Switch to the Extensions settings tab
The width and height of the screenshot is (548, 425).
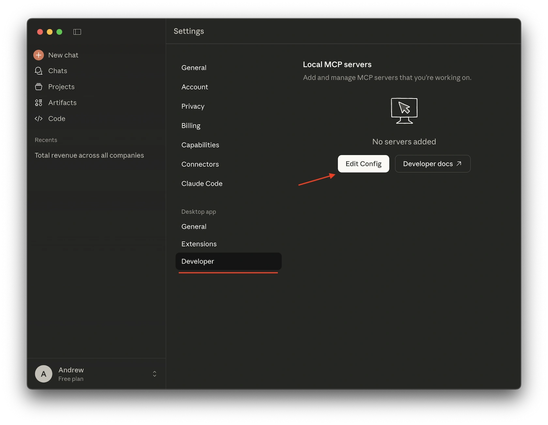(199, 244)
